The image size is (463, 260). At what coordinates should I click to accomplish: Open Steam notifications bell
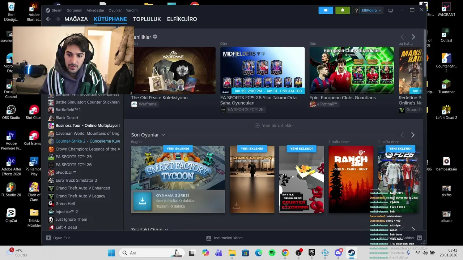pos(343,10)
